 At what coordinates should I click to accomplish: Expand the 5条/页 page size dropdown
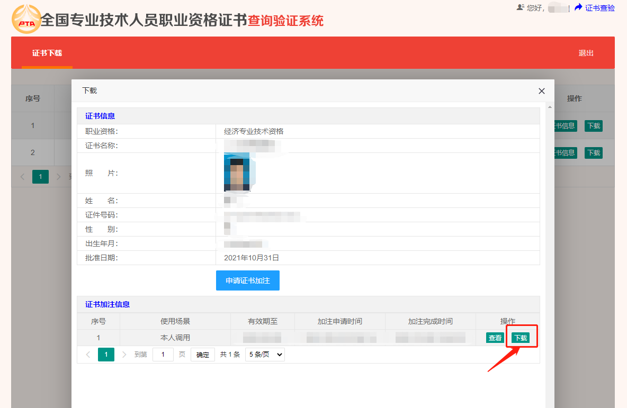click(x=265, y=355)
